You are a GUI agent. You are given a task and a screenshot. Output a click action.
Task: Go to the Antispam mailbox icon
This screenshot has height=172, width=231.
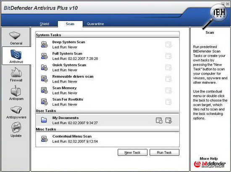pyautogui.click(x=16, y=91)
